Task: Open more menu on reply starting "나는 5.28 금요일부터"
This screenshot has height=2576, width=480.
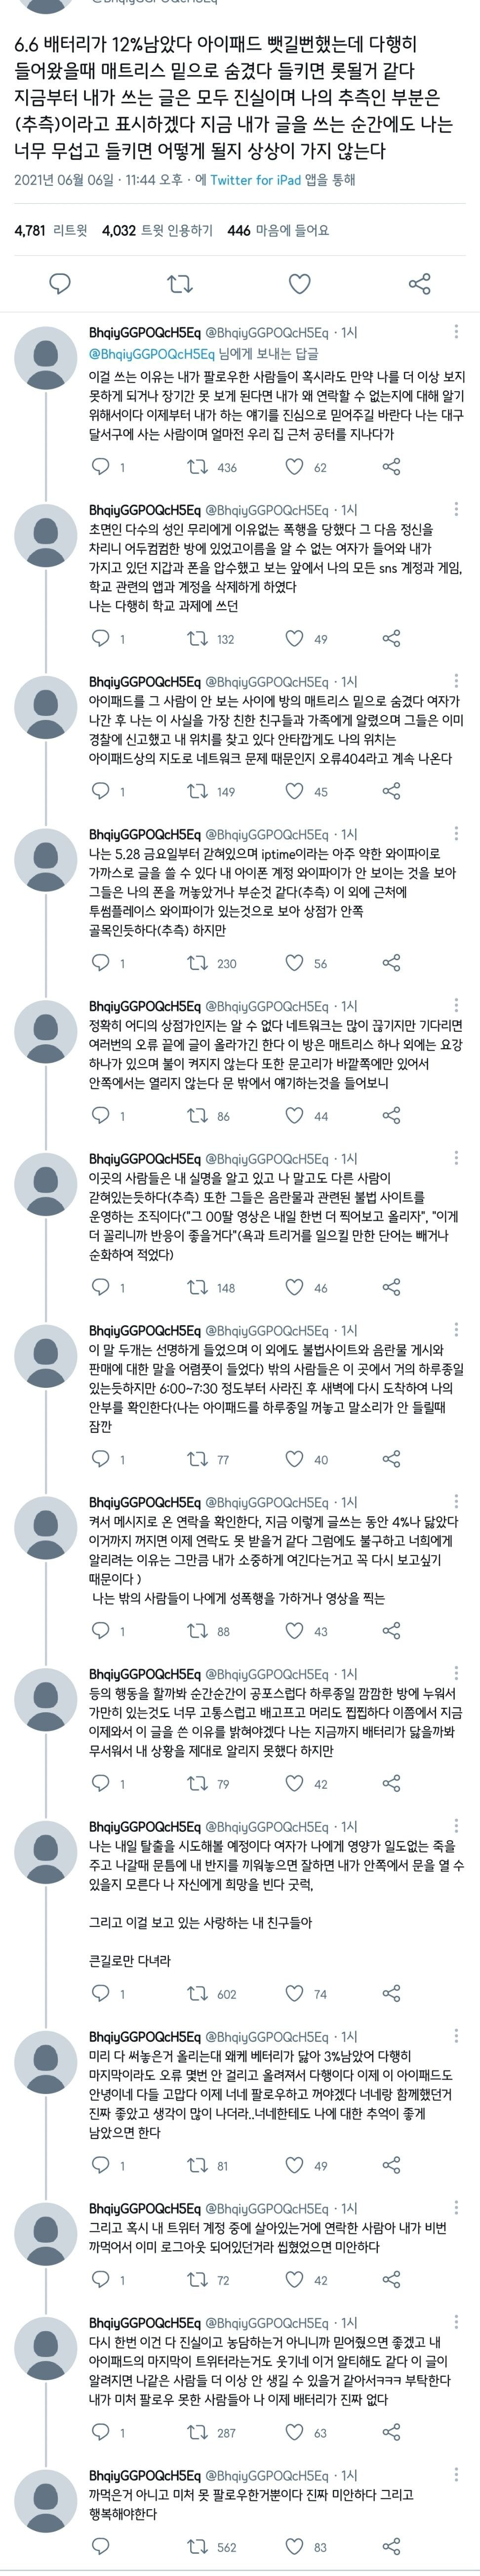Action: [457, 834]
